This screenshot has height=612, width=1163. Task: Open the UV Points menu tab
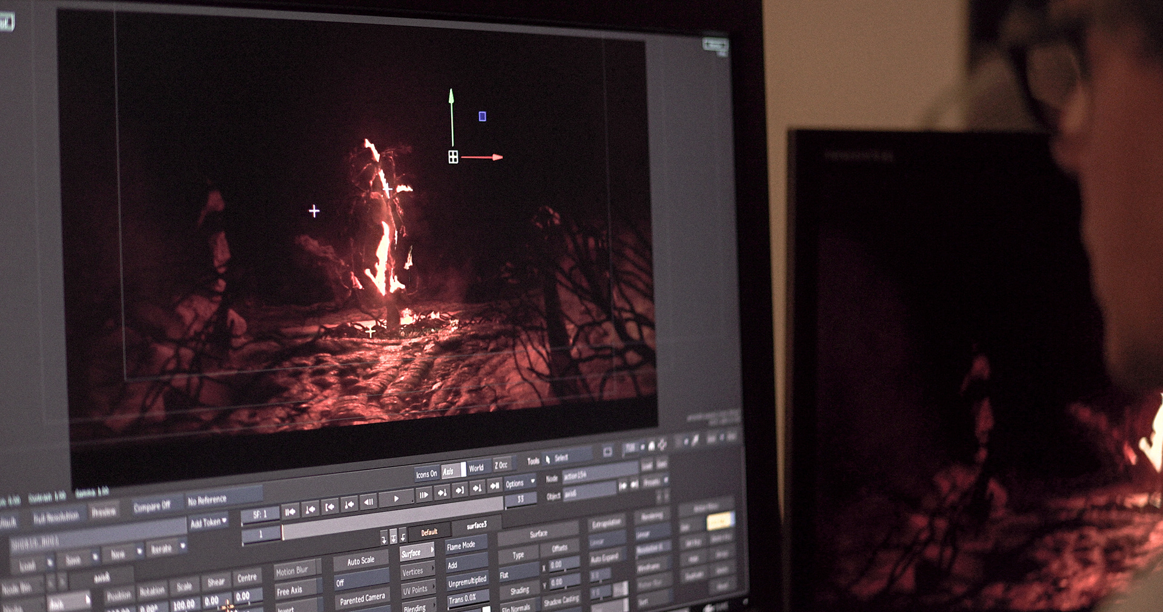pyautogui.click(x=418, y=590)
